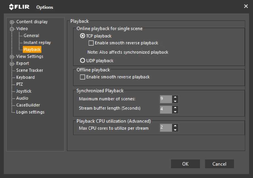Viewport: 253px width, 178px height.
Task: Expand the View Settings tree node
Action: tap(12, 57)
